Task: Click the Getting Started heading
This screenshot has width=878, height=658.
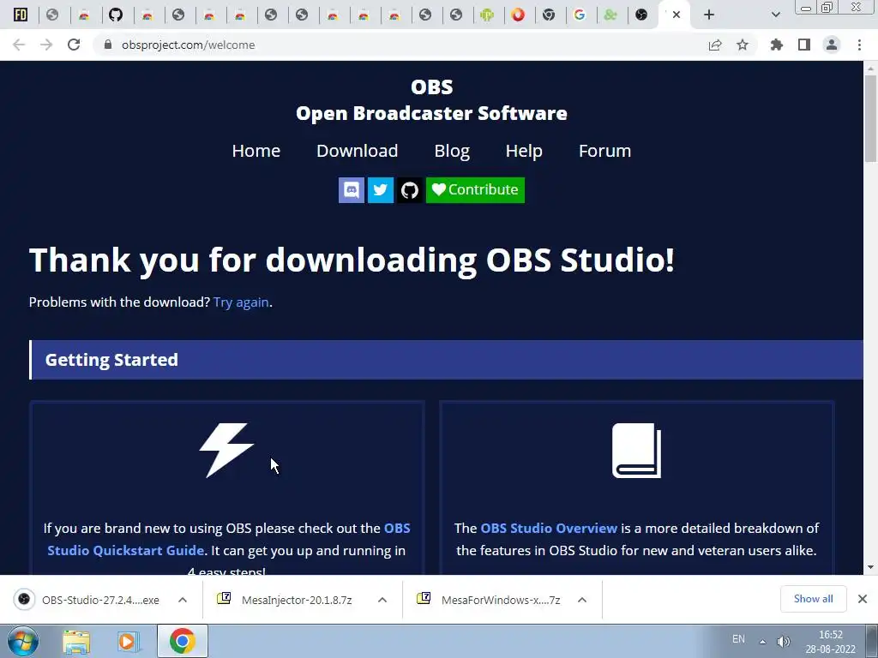Action: coord(111,360)
